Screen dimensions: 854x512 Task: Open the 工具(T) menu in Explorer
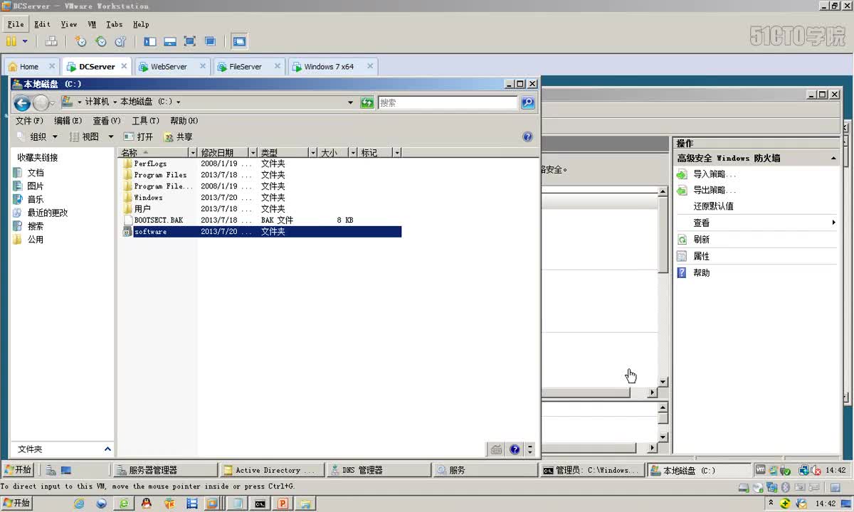[x=145, y=121]
